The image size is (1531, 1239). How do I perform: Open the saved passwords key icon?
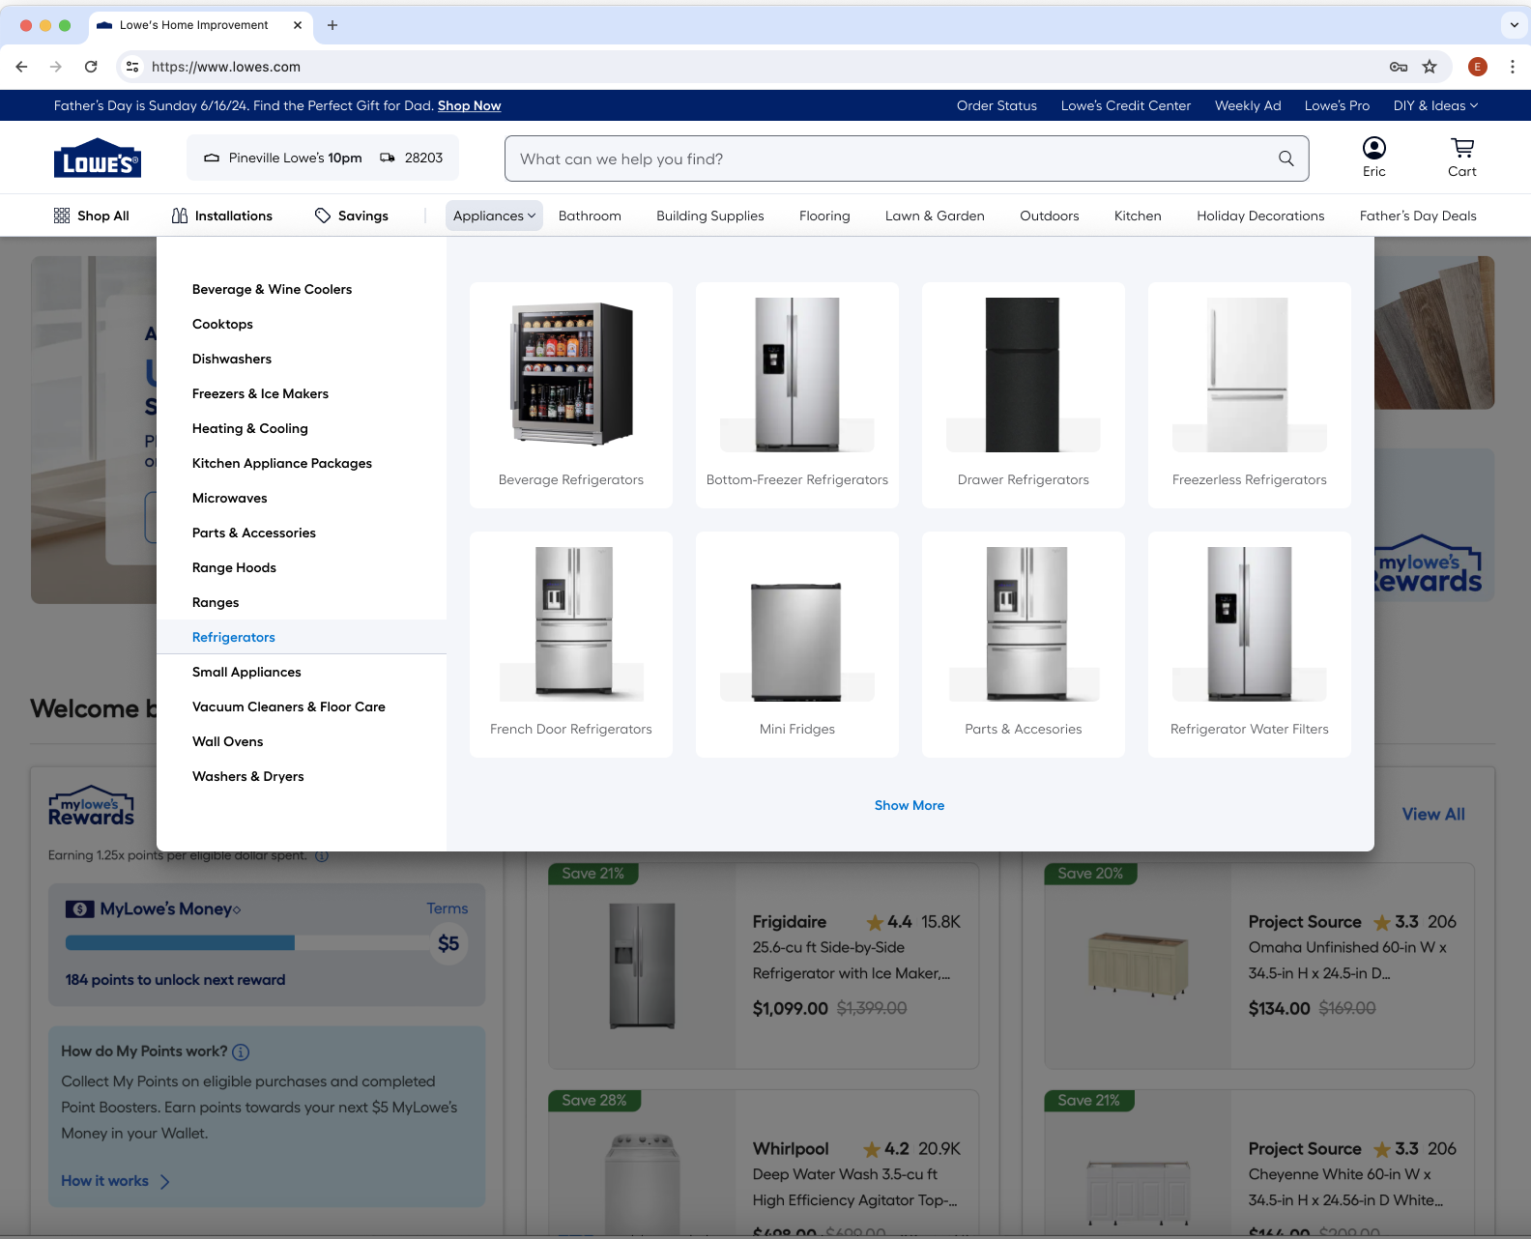click(1398, 67)
